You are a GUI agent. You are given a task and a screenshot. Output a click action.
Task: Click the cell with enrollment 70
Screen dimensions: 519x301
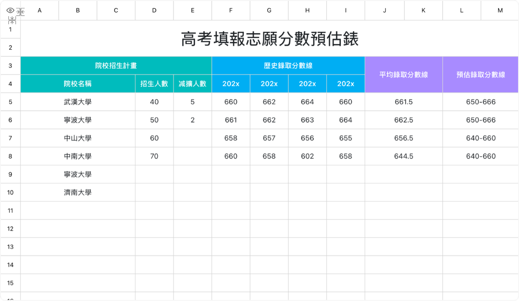click(x=154, y=156)
